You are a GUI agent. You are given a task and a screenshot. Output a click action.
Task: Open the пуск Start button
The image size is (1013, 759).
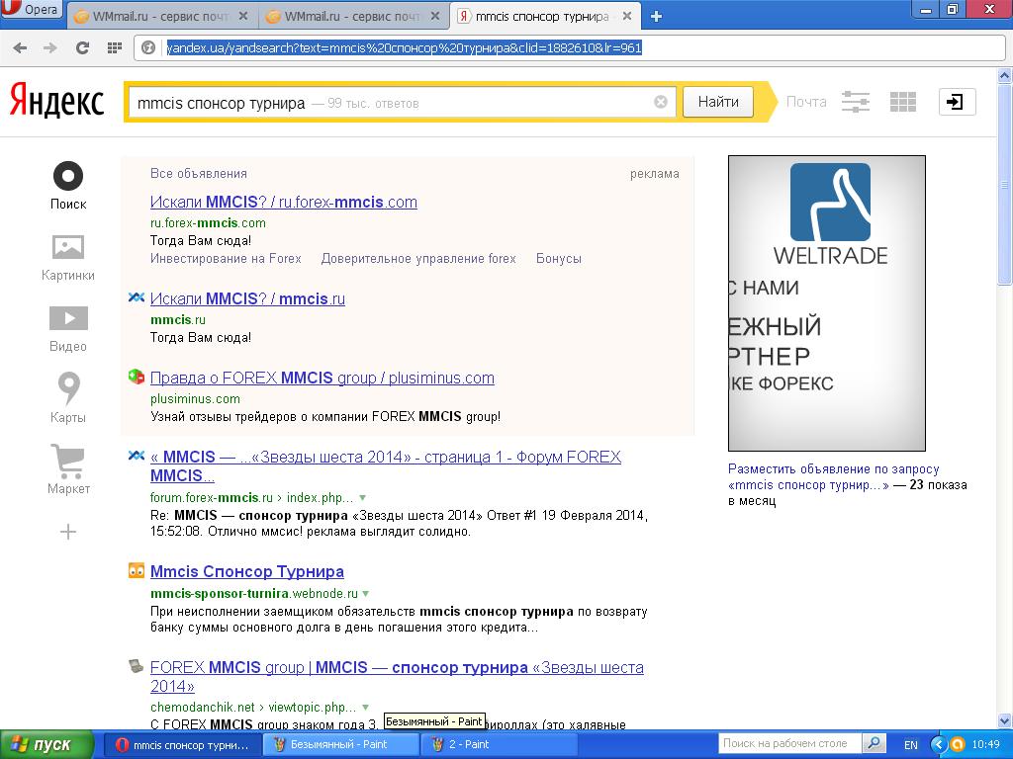[46, 744]
